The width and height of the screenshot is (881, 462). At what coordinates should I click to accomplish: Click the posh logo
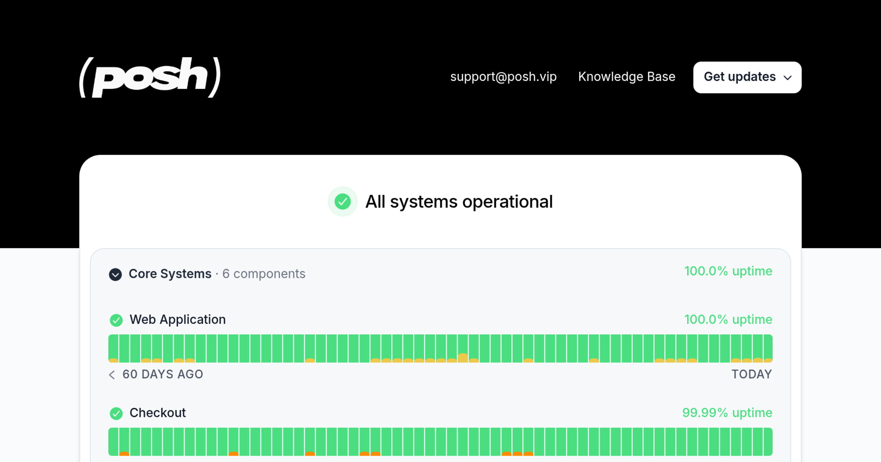coord(150,77)
